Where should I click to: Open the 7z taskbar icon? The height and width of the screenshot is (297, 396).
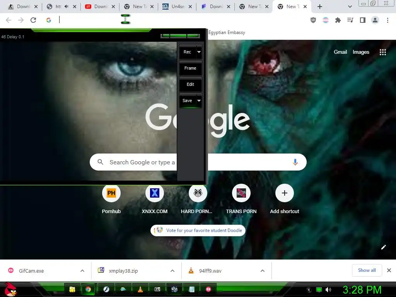coord(157,289)
